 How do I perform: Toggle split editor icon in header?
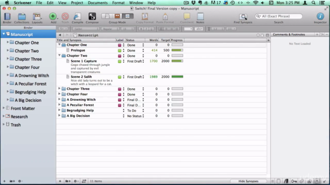click(x=268, y=35)
